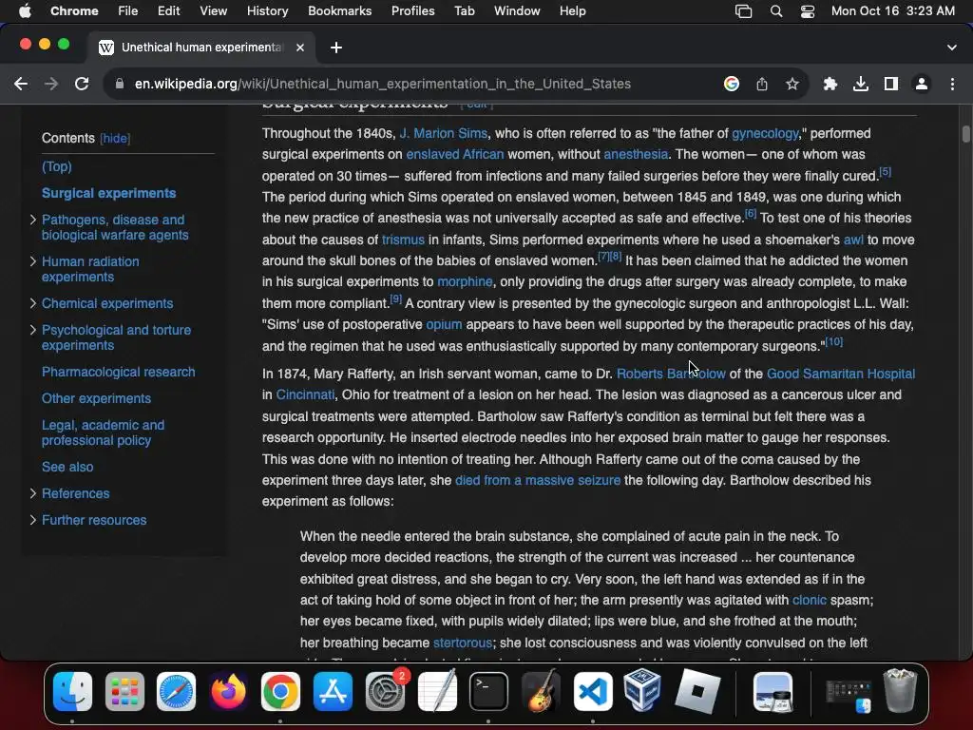973x730 pixels.
Task: Open the J. Marion Sims link
Action: click(444, 133)
